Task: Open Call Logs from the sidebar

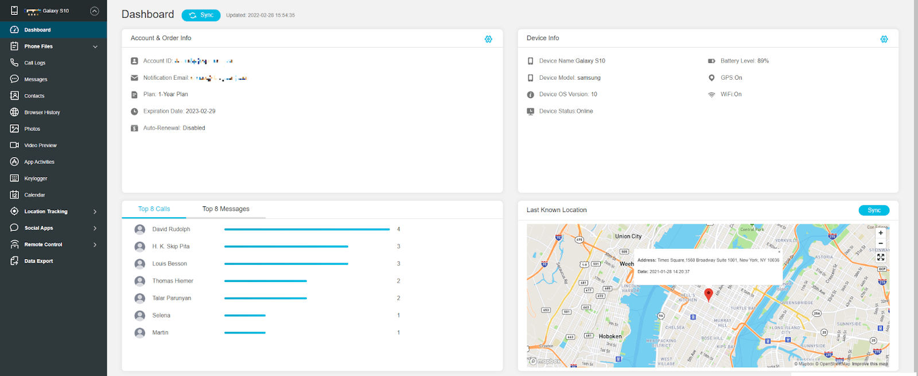Action: click(34, 63)
